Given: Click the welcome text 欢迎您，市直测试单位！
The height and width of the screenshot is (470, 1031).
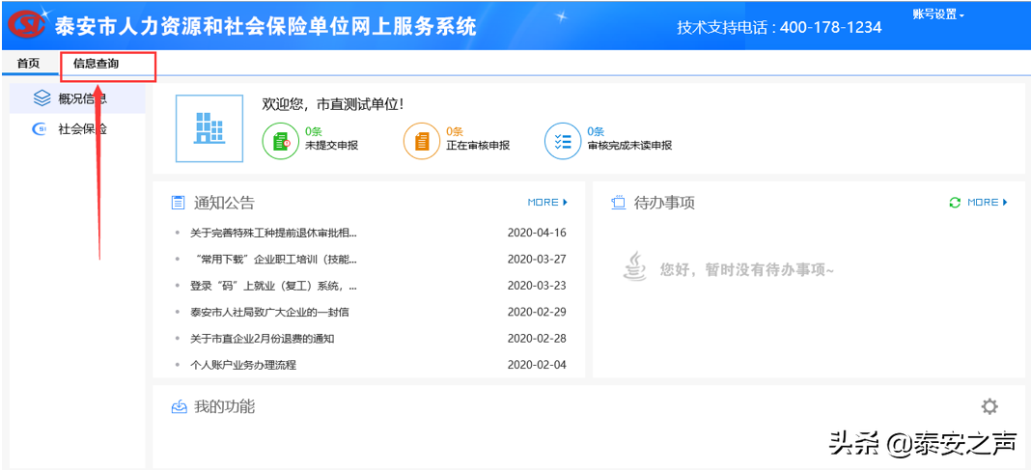Looking at the screenshot, I should point(333,104).
